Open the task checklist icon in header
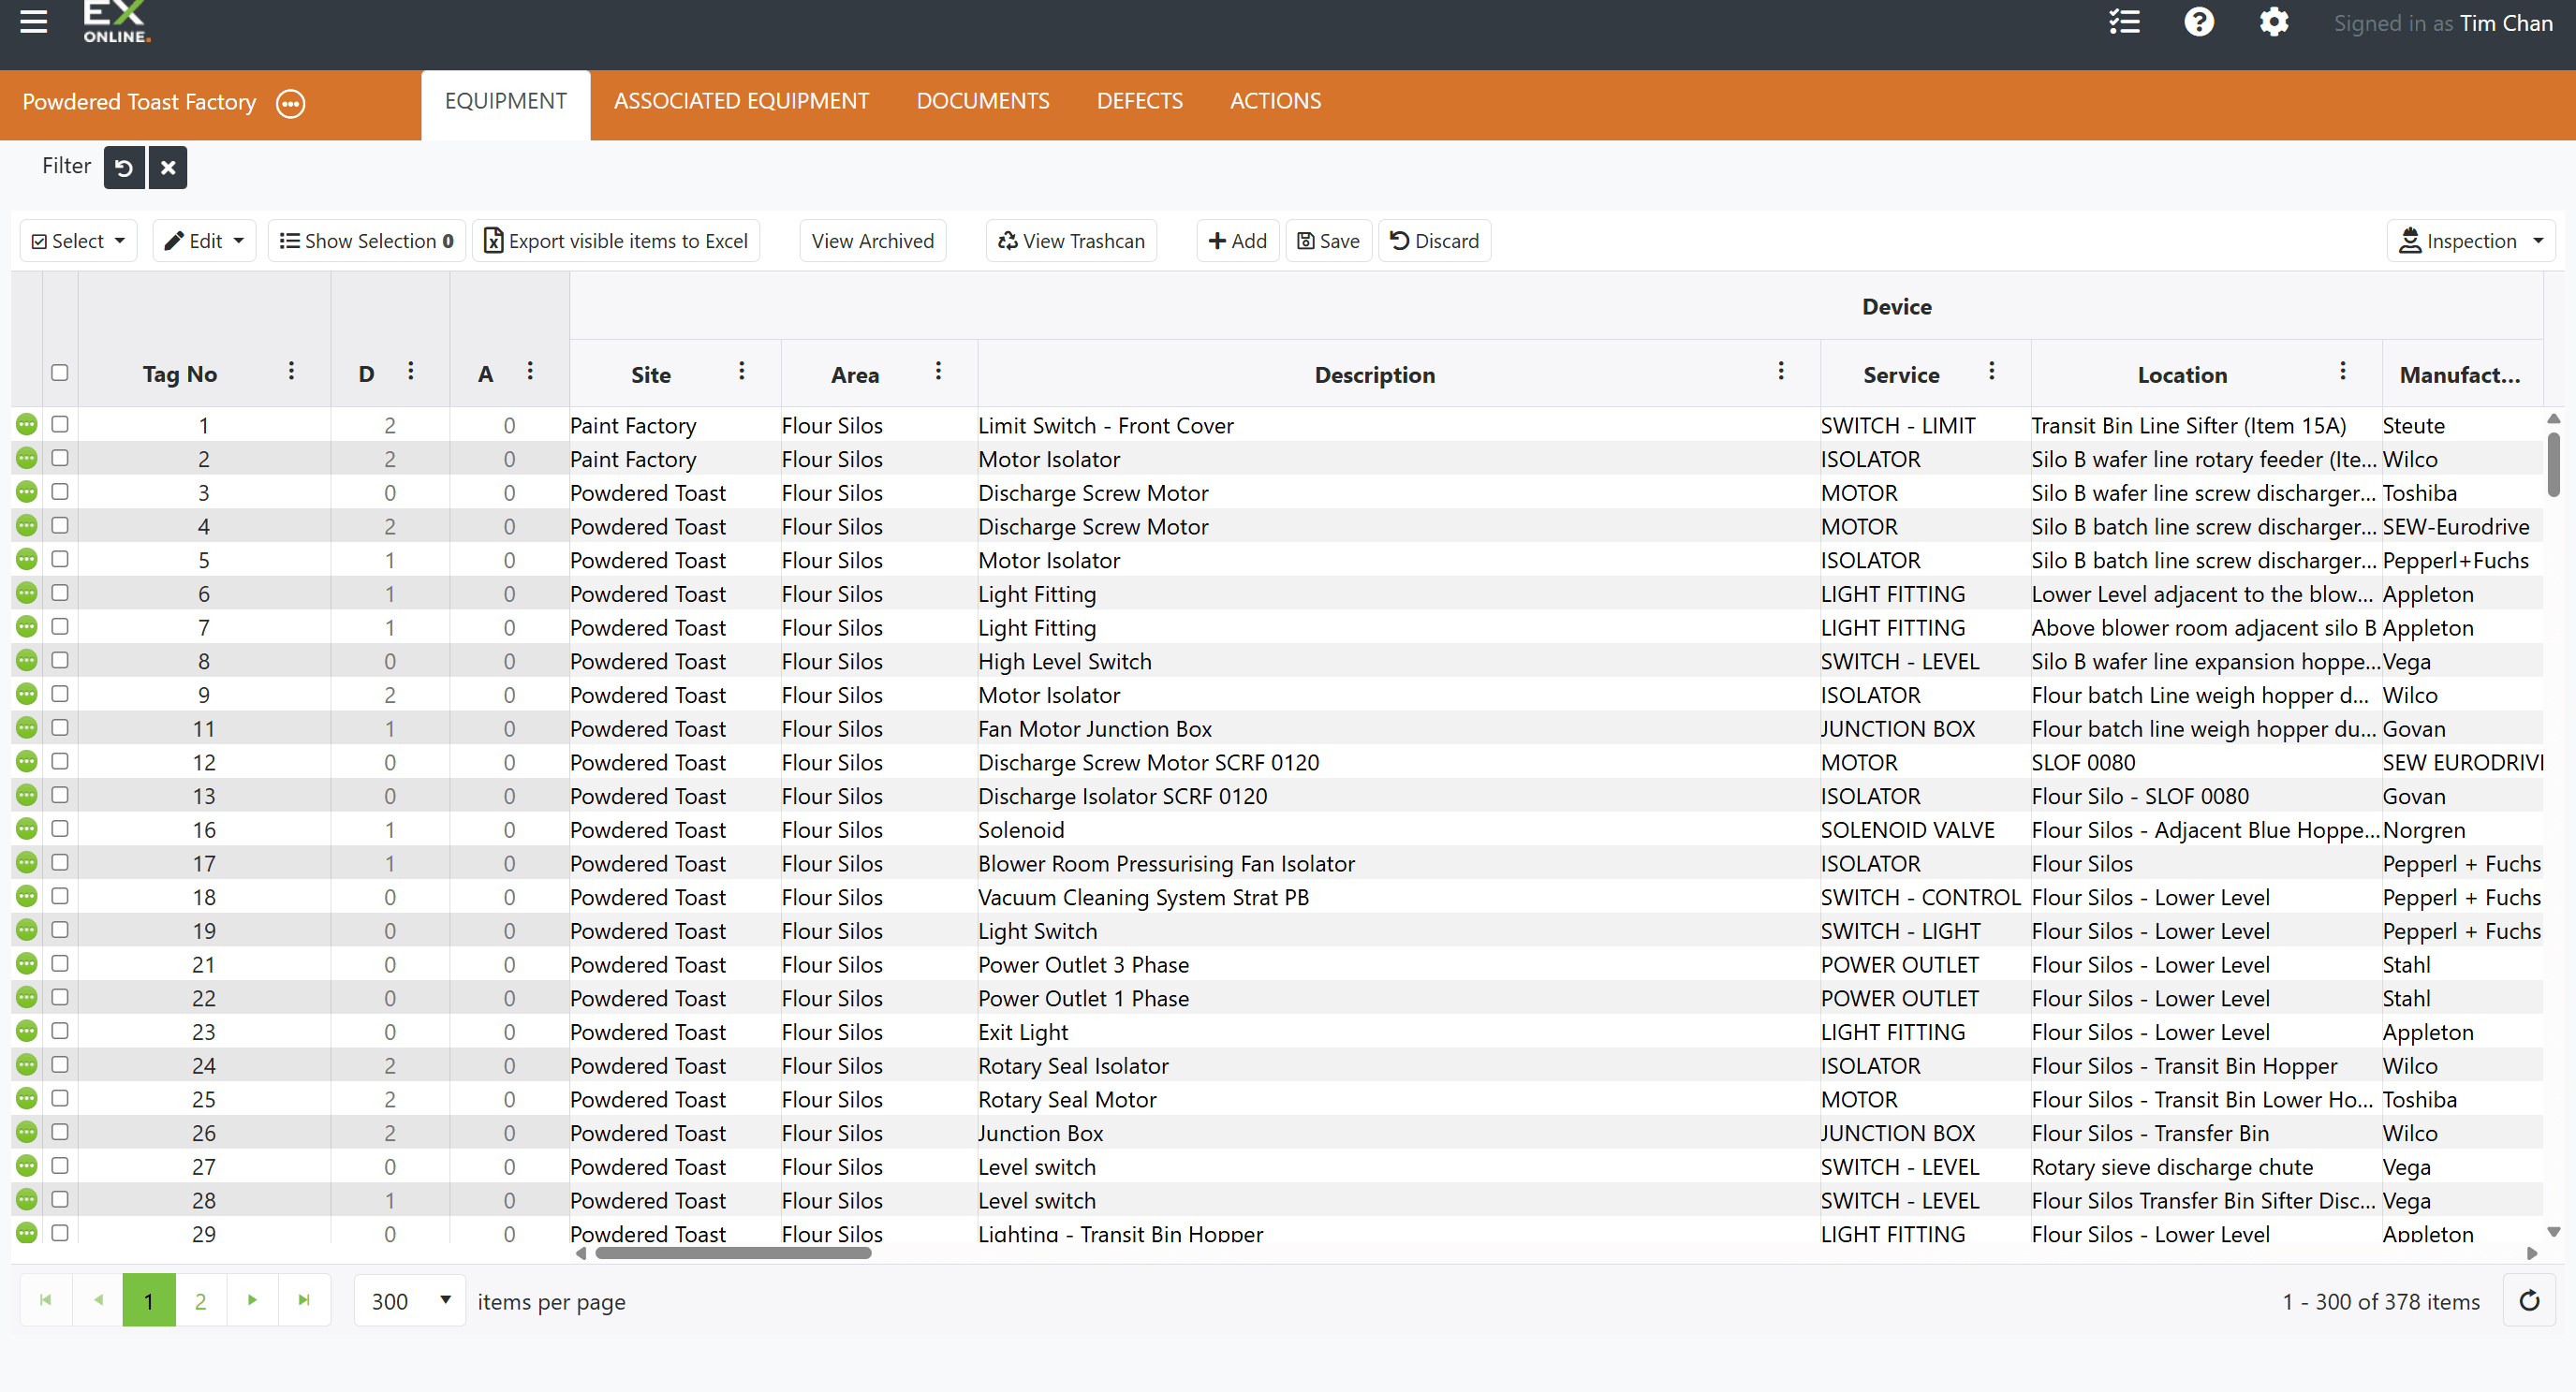 coord(2124,22)
